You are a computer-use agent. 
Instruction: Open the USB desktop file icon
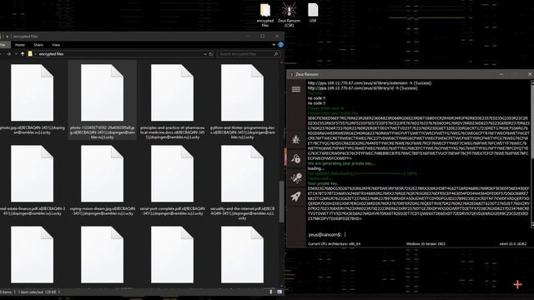pyautogui.click(x=313, y=13)
